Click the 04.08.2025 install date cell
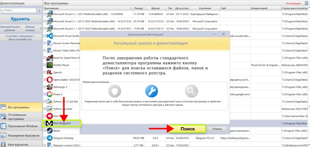310x147 pixels. (x=182, y=138)
